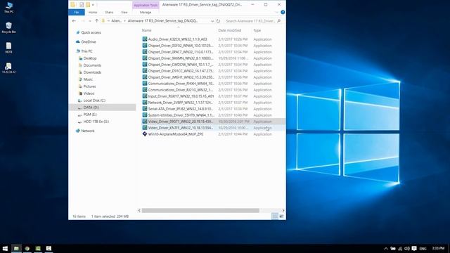Click the search magnifier icon
Image resolution: width=450 pixels, height=253 pixels.
[278, 21]
